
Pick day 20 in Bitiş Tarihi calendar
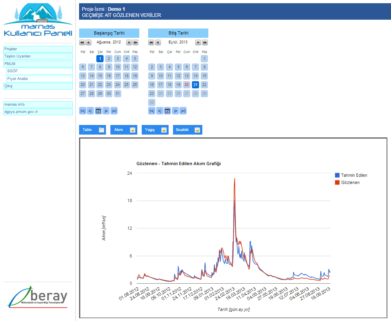(187, 85)
